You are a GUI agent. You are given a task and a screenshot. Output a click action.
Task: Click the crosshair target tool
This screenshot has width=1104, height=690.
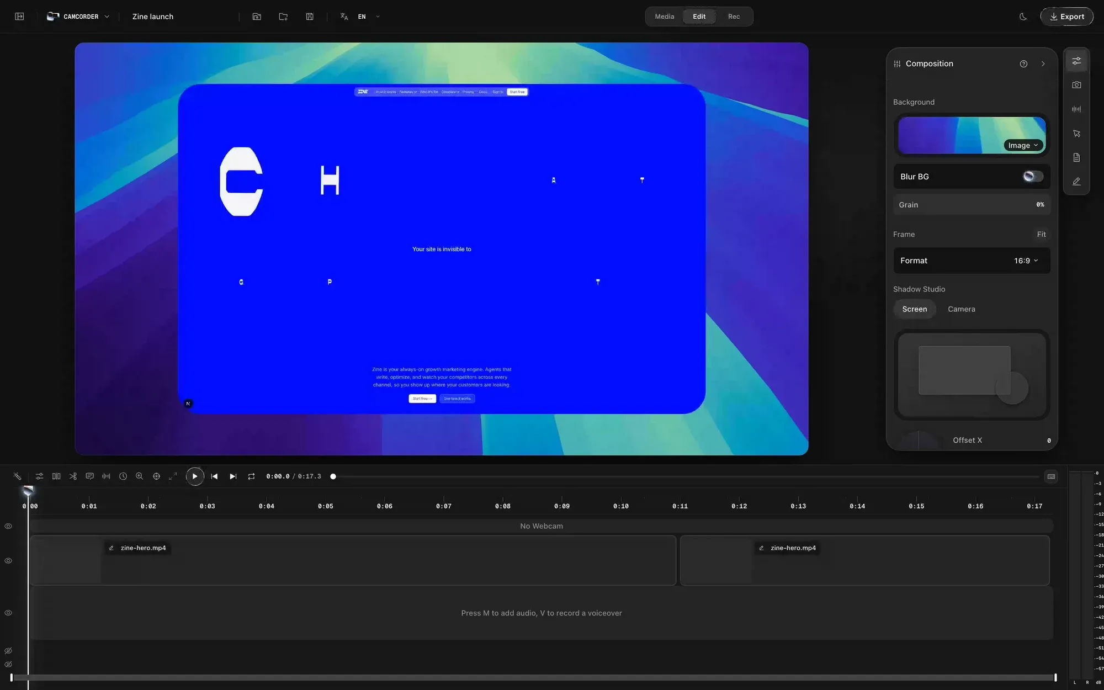[156, 476]
